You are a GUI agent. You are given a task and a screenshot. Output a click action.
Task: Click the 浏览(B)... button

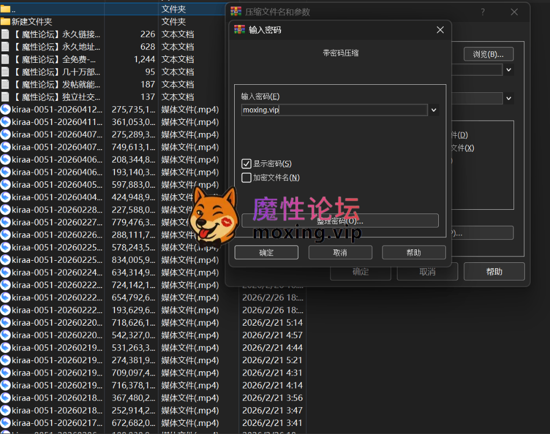(x=488, y=54)
